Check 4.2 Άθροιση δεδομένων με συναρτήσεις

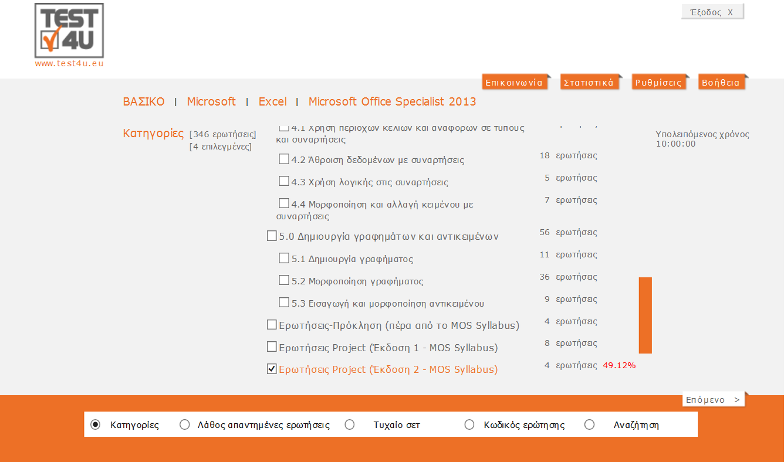[x=284, y=159]
